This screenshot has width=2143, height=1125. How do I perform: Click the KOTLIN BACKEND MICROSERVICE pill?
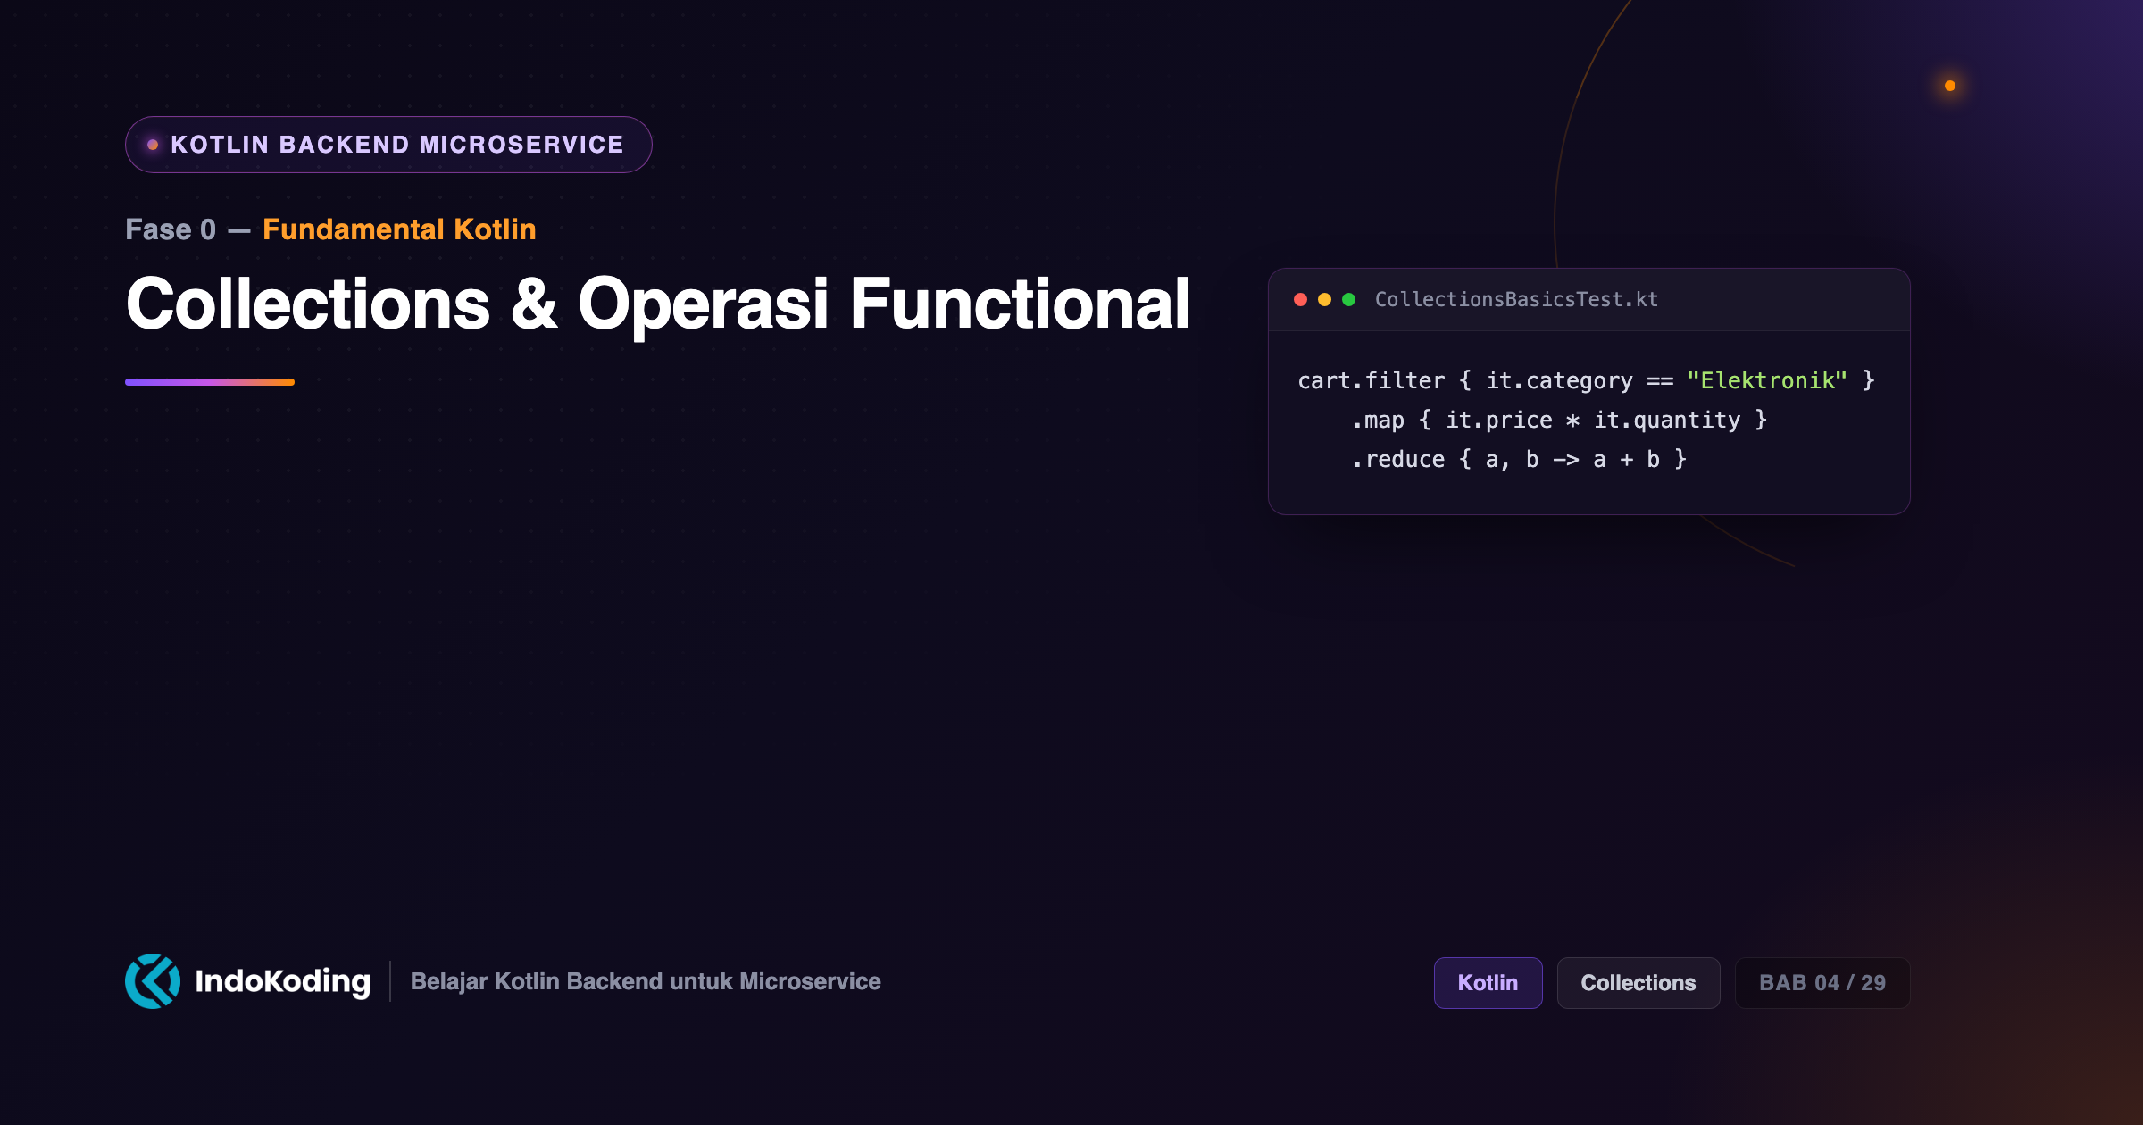[x=388, y=145]
